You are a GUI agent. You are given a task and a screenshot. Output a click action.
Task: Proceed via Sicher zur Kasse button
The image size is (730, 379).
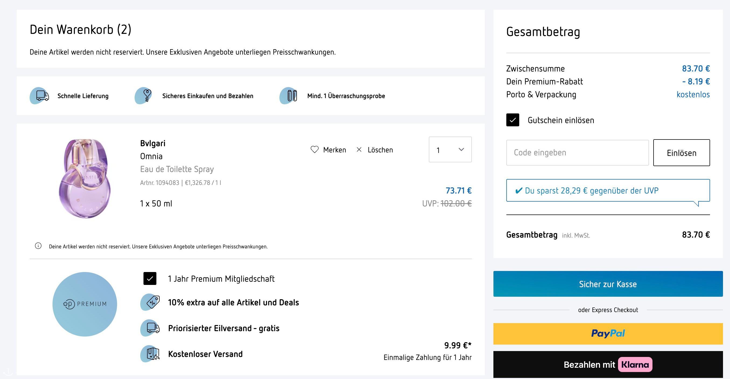[608, 284]
